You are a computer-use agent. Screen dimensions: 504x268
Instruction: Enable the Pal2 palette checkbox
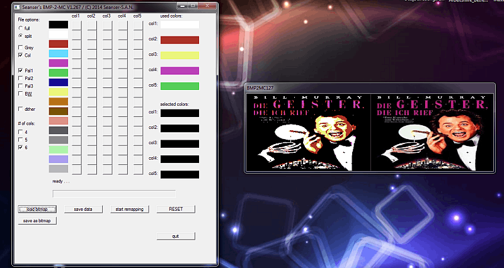[x=21, y=78]
